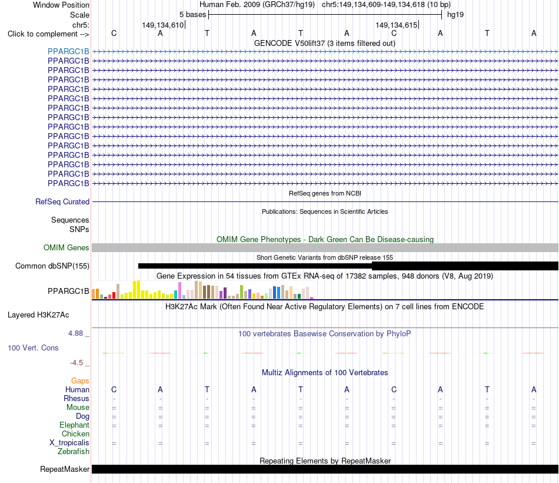Click the GTEx tissue expression bar chart
Image resolution: width=559 pixels, height=483 pixels.
click(x=203, y=290)
